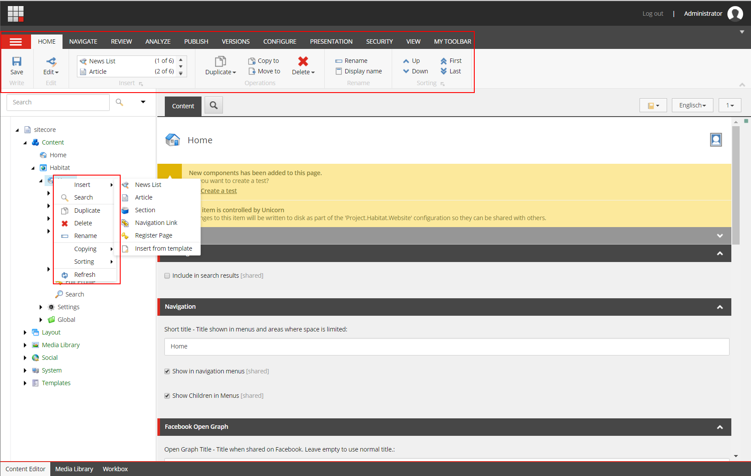Screen dimensions: 751x476
Task: Switch to the PUBLISH ribbon tab
Action: pos(196,41)
